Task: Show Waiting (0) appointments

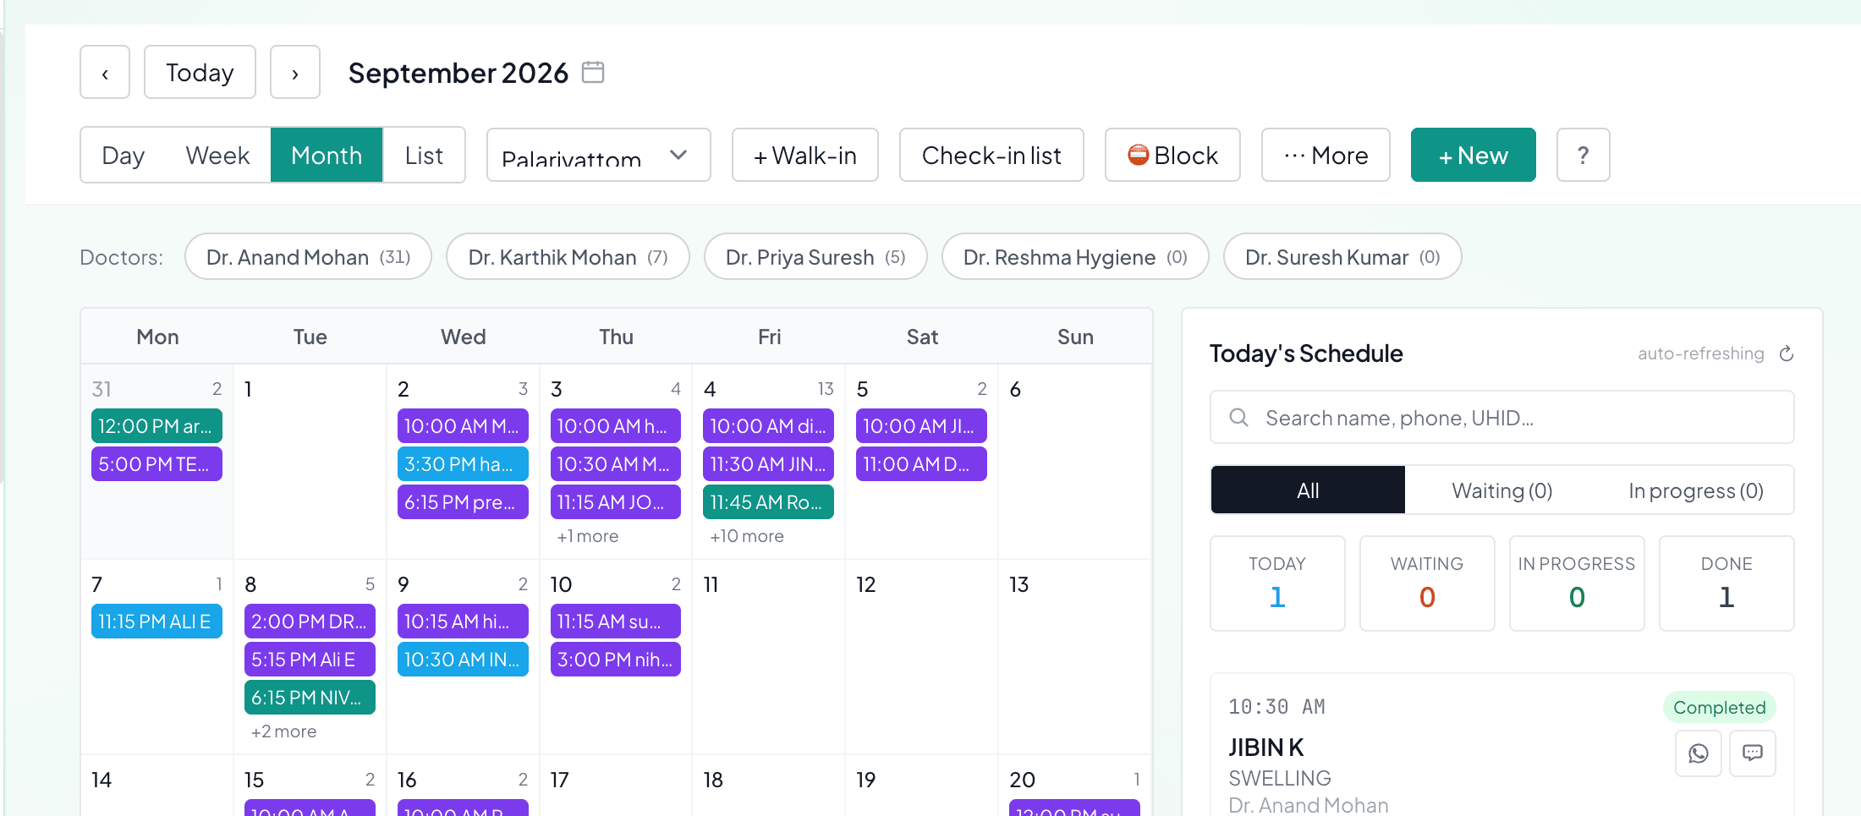Action: pos(1502,490)
